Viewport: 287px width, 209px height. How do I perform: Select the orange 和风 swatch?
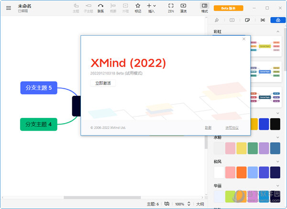(x=242, y=172)
